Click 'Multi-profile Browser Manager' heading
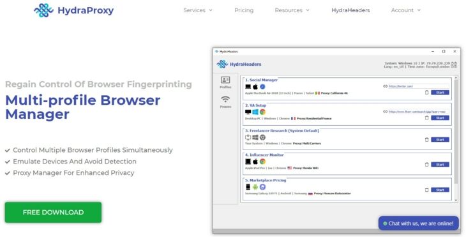The image size is (466, 237). pyautogui.click(x=82, y=107)
